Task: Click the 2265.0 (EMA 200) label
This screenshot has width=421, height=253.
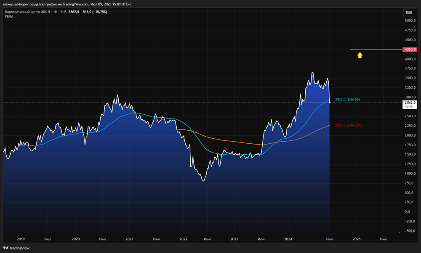Action: point(348,125)
